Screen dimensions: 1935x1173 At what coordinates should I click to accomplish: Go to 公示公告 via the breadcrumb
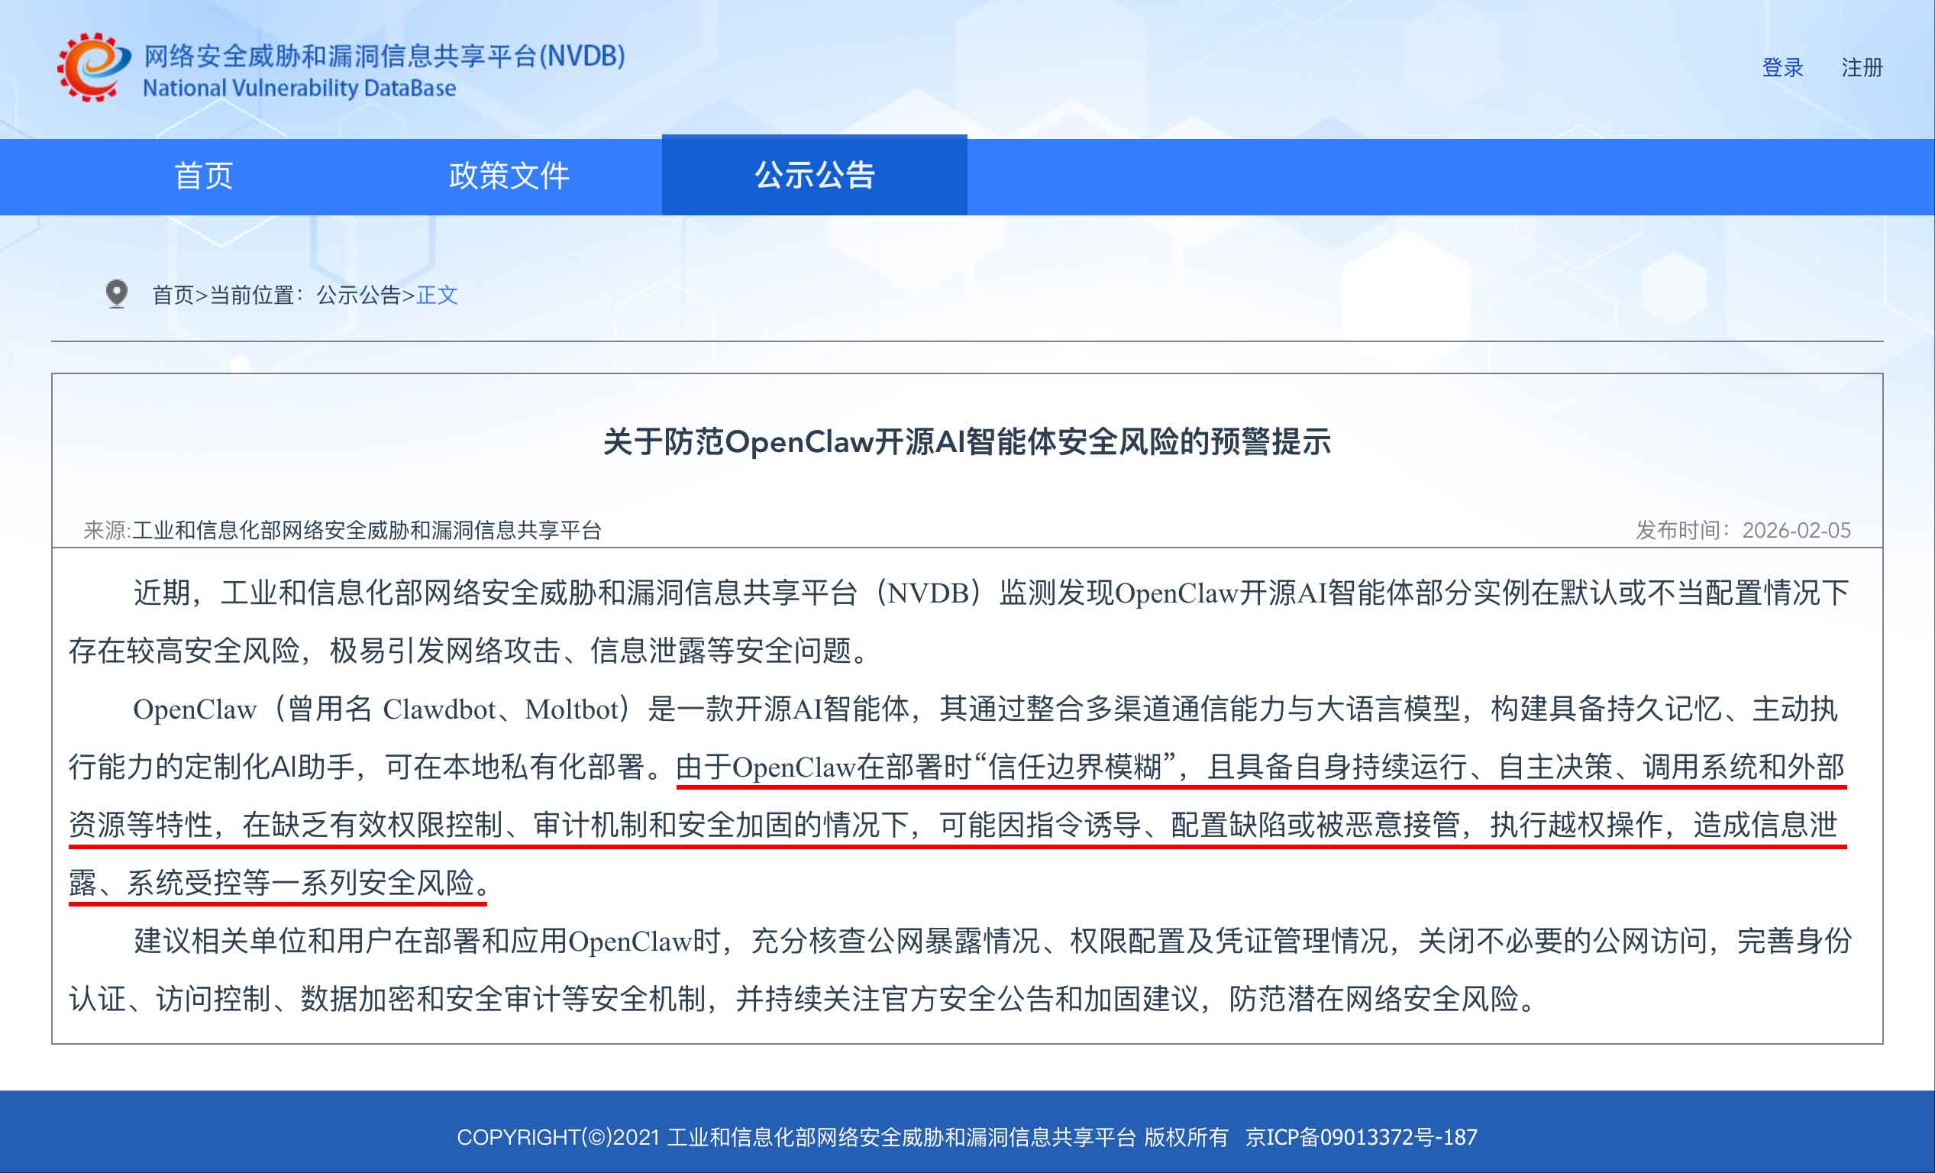358,296
